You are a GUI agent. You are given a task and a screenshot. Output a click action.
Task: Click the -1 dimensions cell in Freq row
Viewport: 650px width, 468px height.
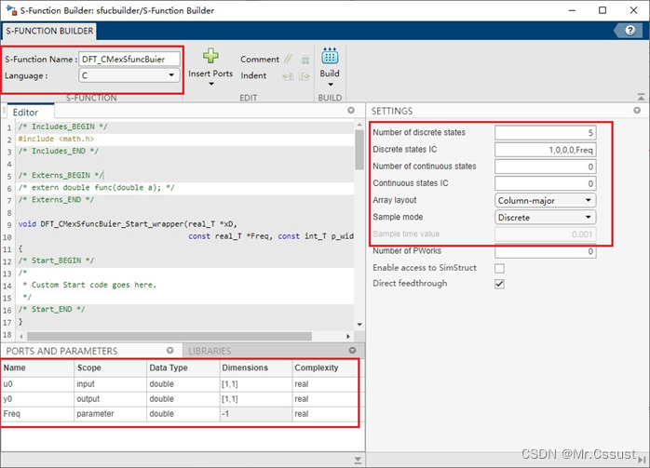(x=255, y=414)
